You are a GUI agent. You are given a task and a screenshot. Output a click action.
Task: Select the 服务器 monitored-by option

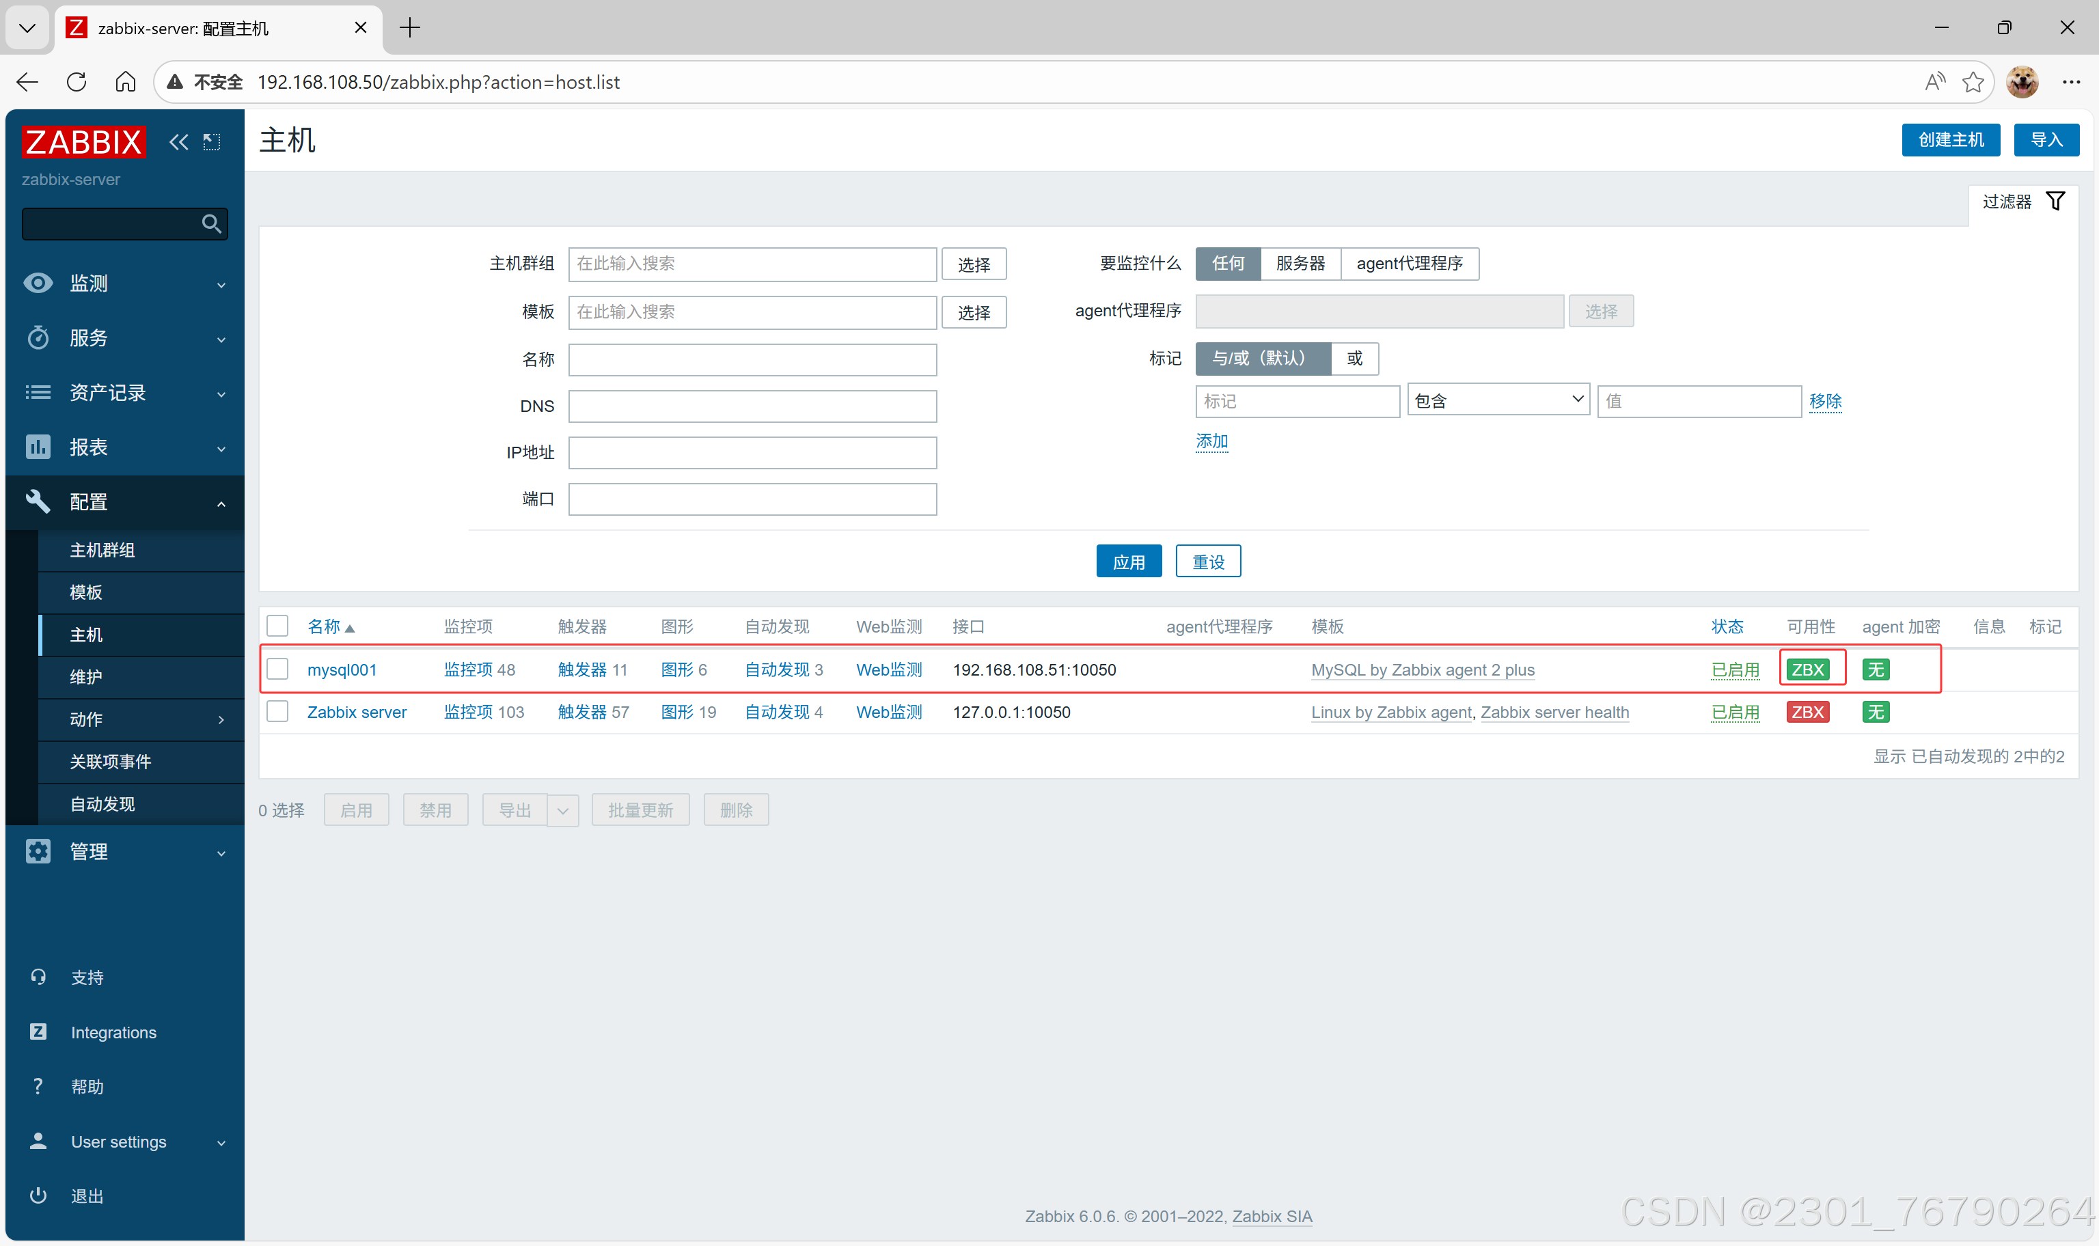coord(1299,264)
